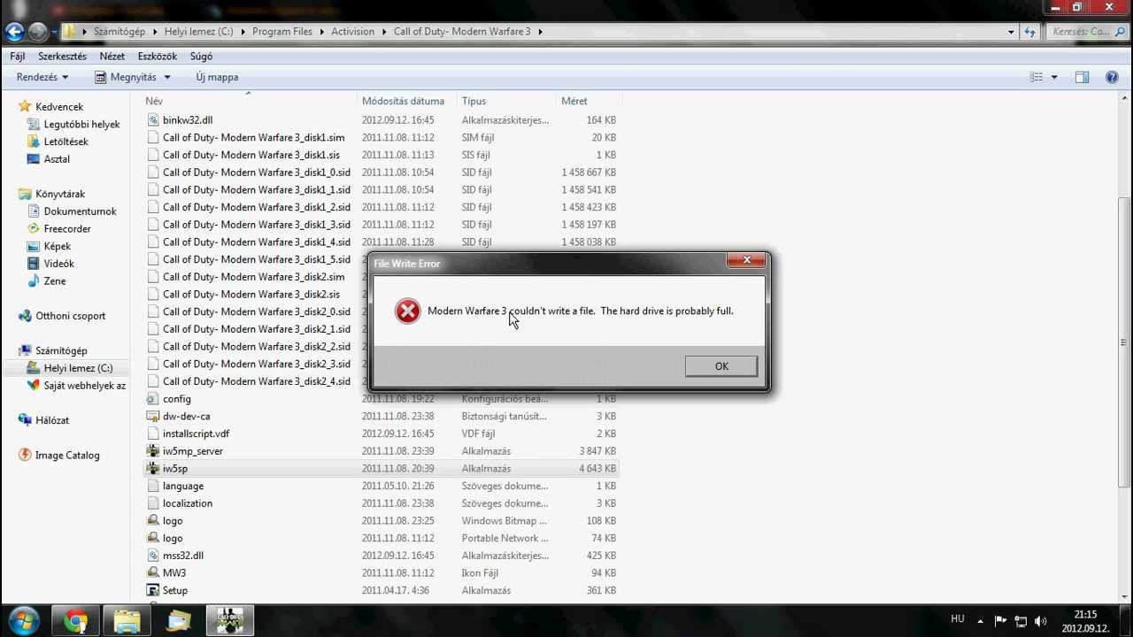Select the config file icon

(152, 399)
